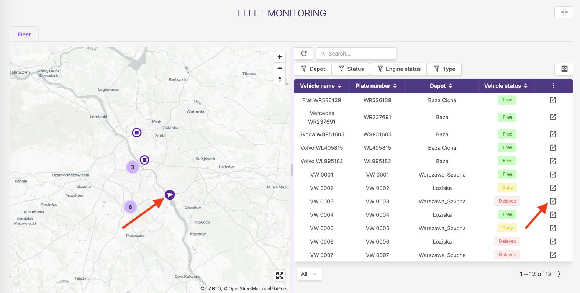The width and height of the screenshot is (580, 293).
Task: Open details icon for VW 0001
Action: [x=553, y=175]
